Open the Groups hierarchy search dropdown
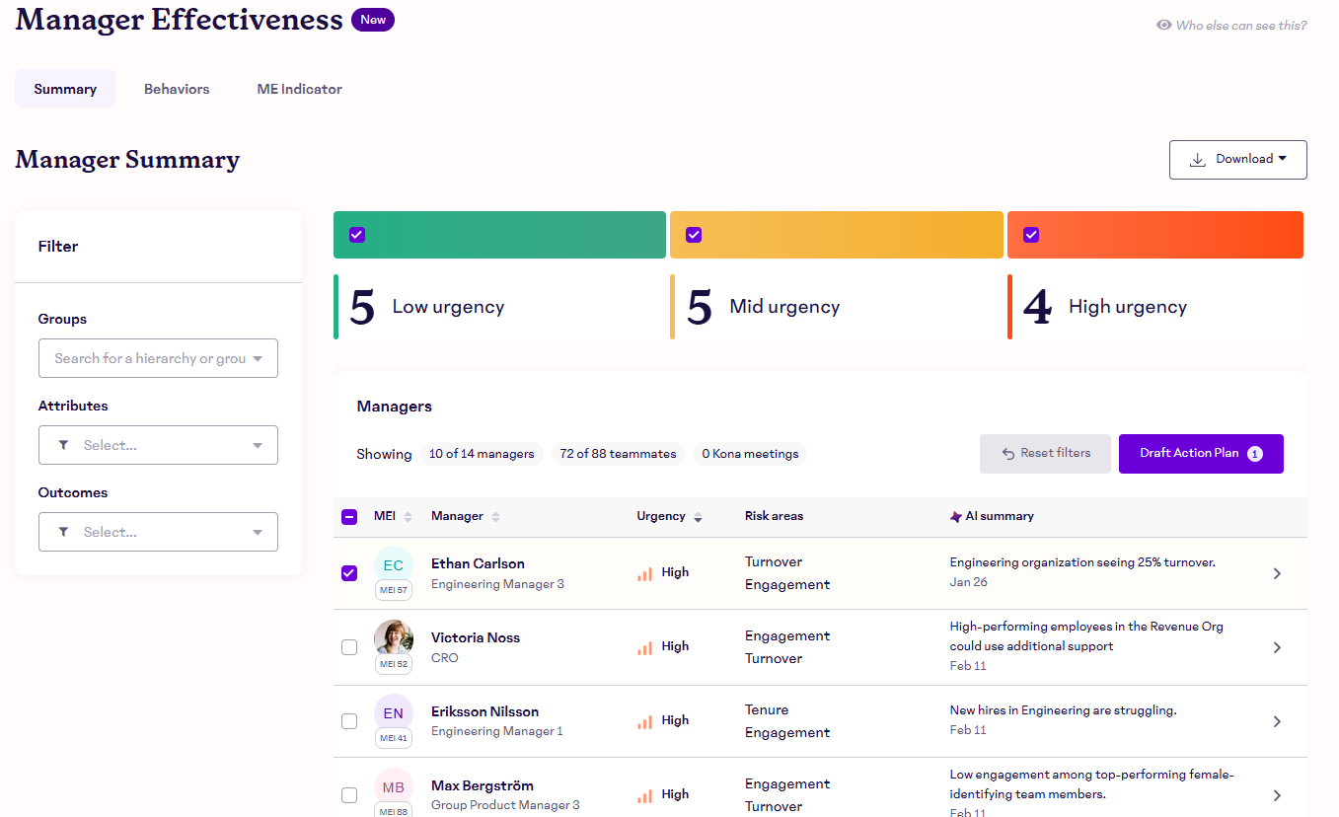 [158, 358]
